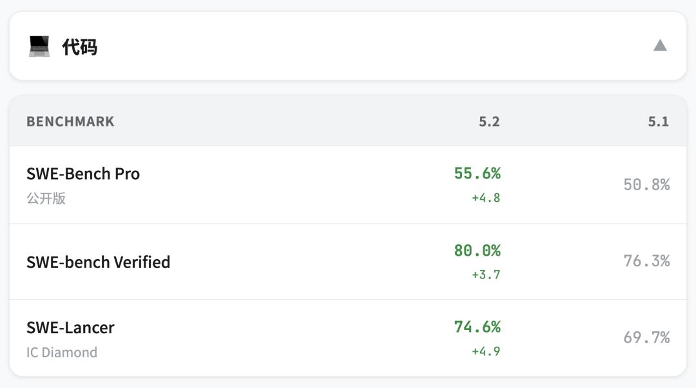Click the 80.0% score value
The width and height of the screenshot is (696, 388).
pyautogui.click(x=477, y=250)
